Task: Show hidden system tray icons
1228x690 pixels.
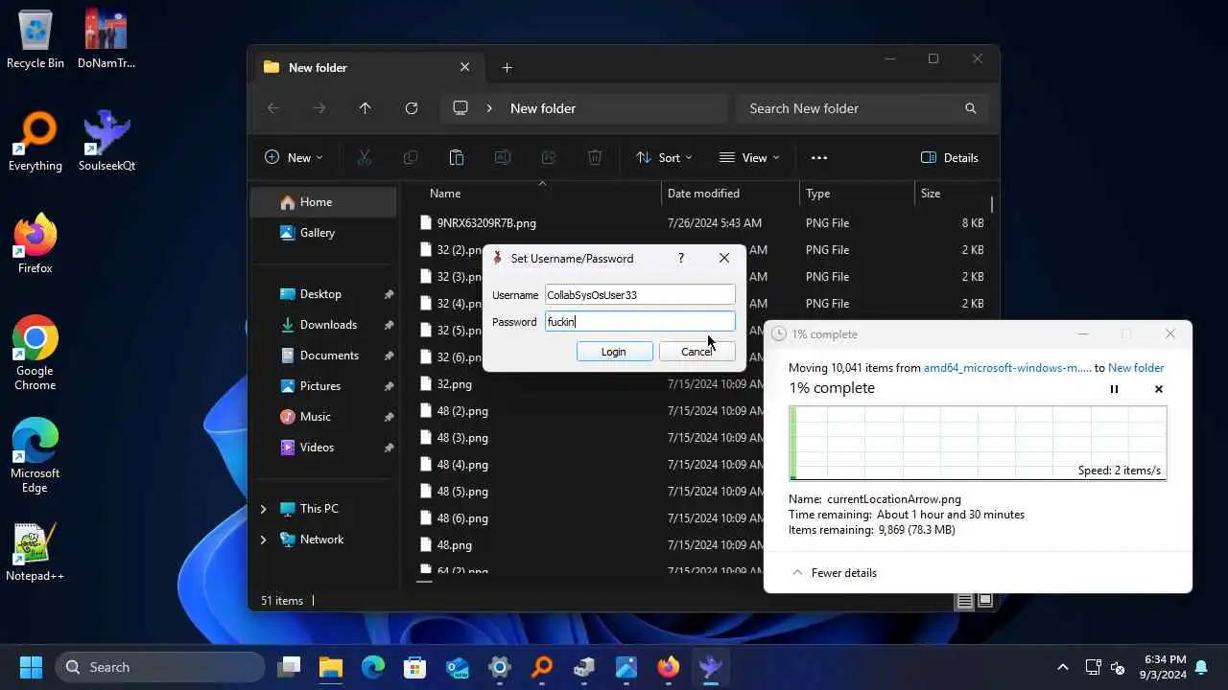Action: coord(1062,667)
